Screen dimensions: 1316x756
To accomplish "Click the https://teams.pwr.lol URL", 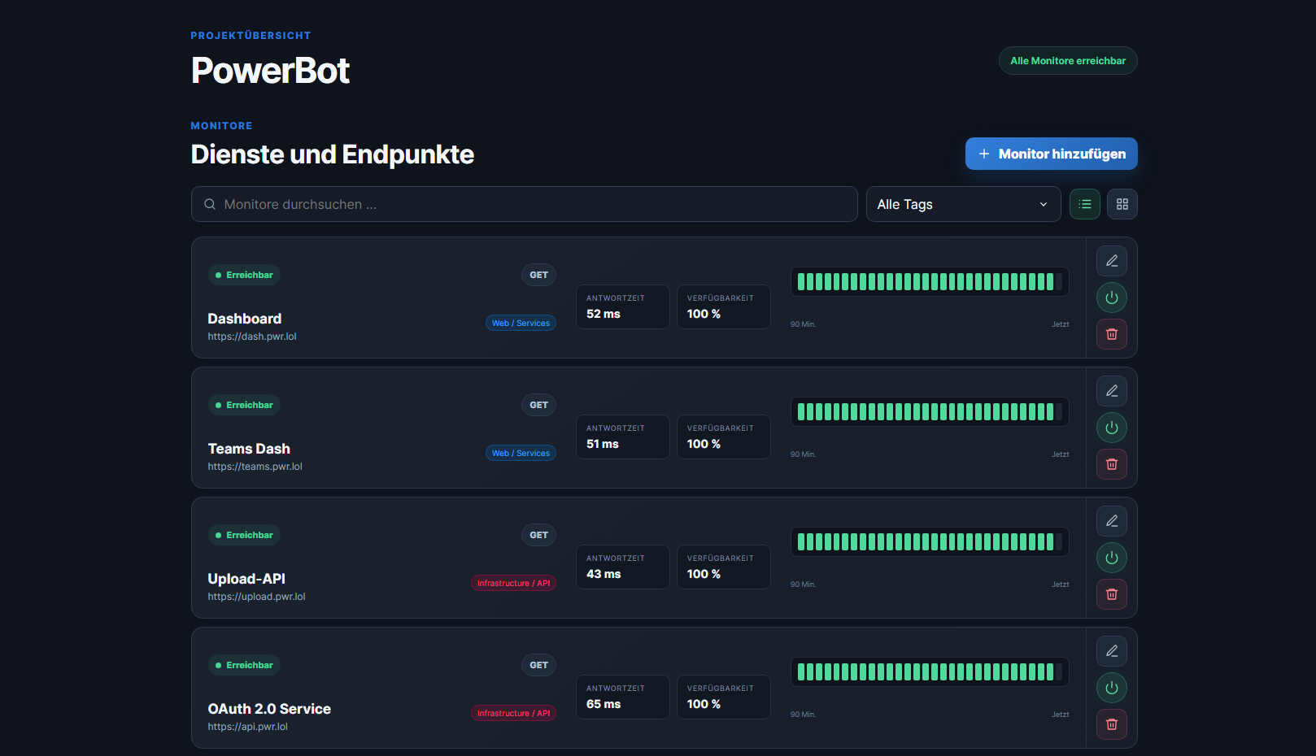I will pos(255,467).
